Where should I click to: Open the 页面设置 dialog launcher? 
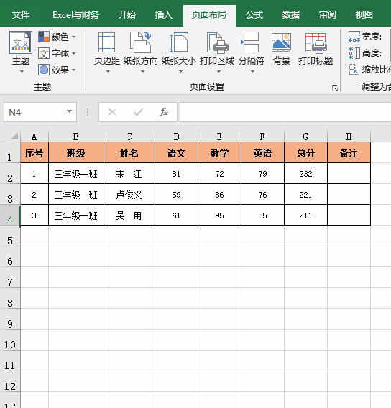(335, 88)
